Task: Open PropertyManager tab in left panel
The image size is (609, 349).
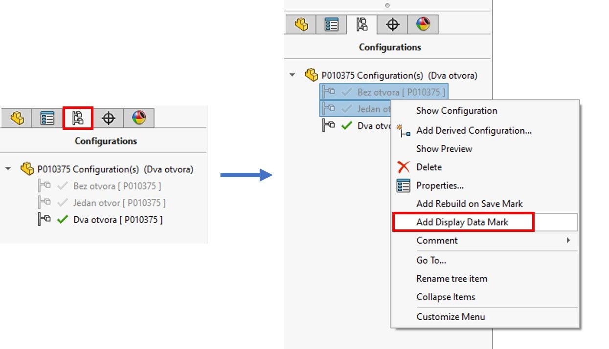Action: click(47, 118)
